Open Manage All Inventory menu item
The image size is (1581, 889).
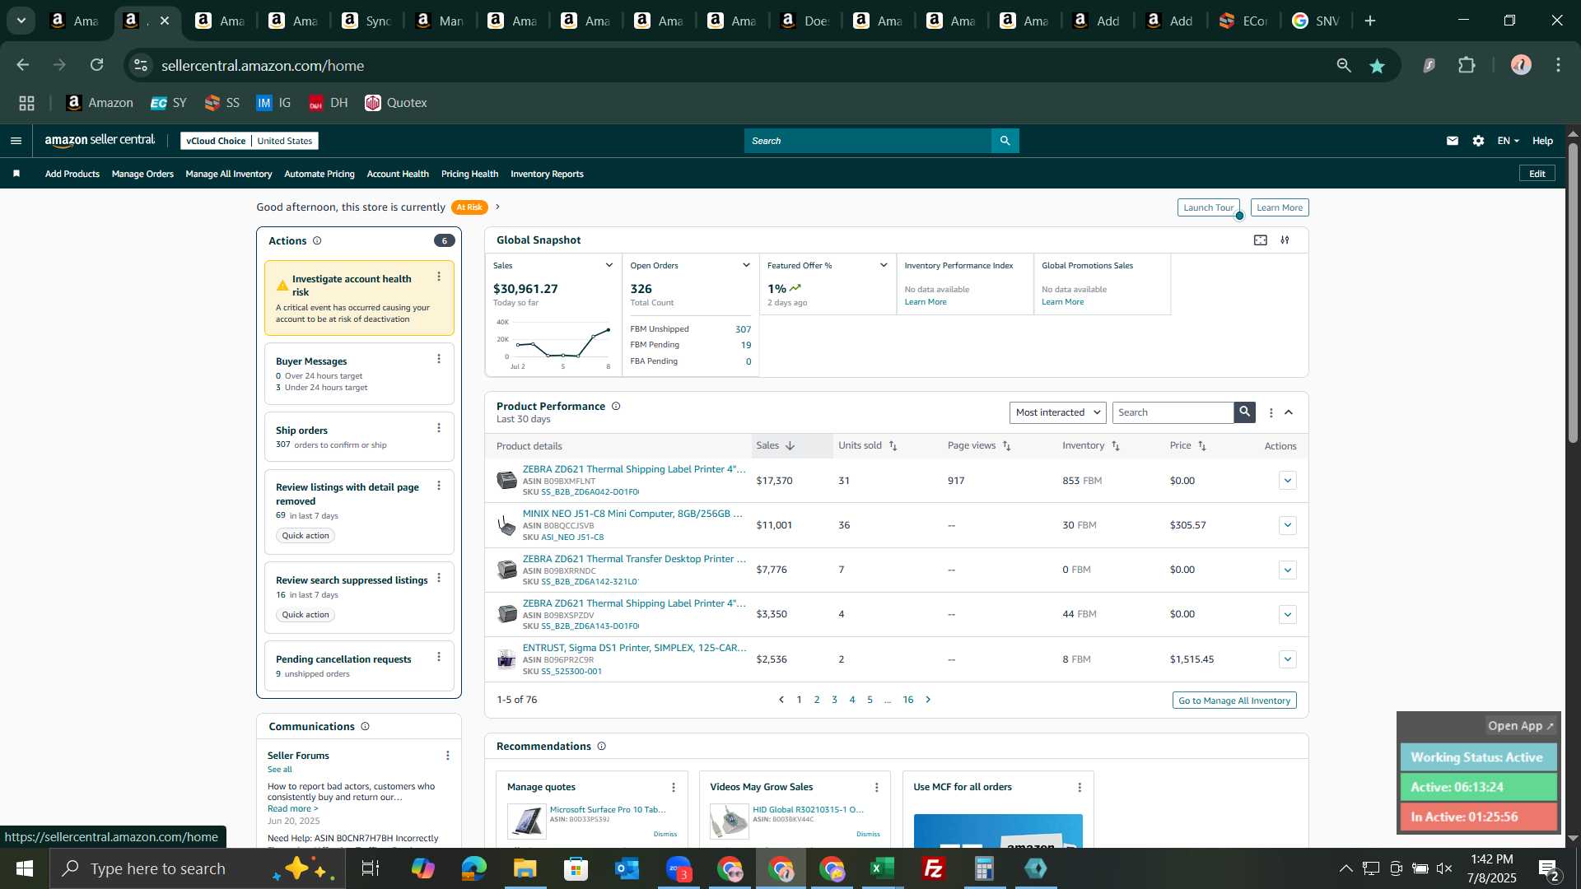click(x=229, y=174)
